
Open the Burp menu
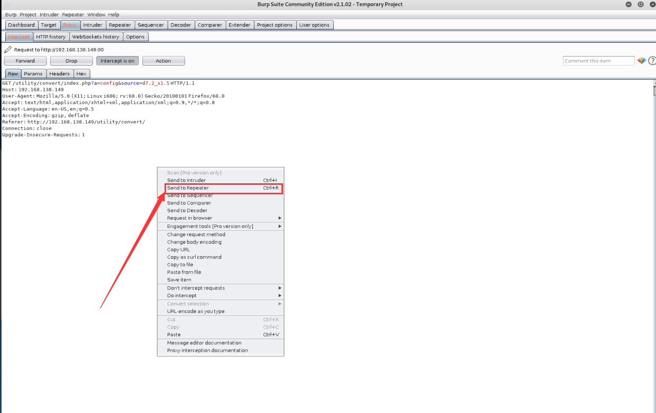[11, 15]
